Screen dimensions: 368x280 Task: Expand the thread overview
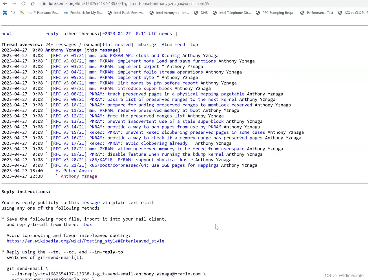[x=92, y=44]
